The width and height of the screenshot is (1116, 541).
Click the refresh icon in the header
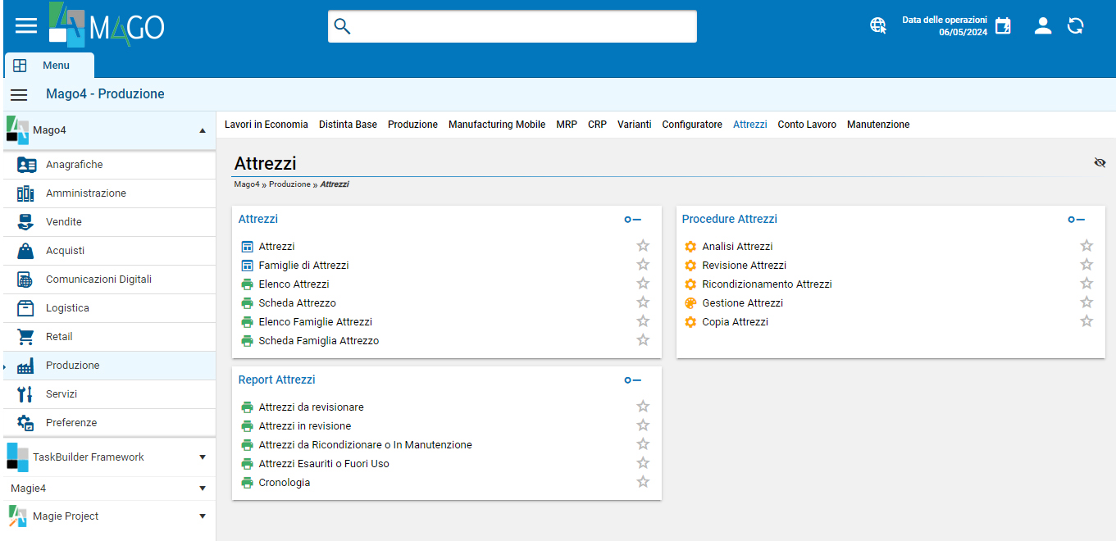coord(1076,26)
